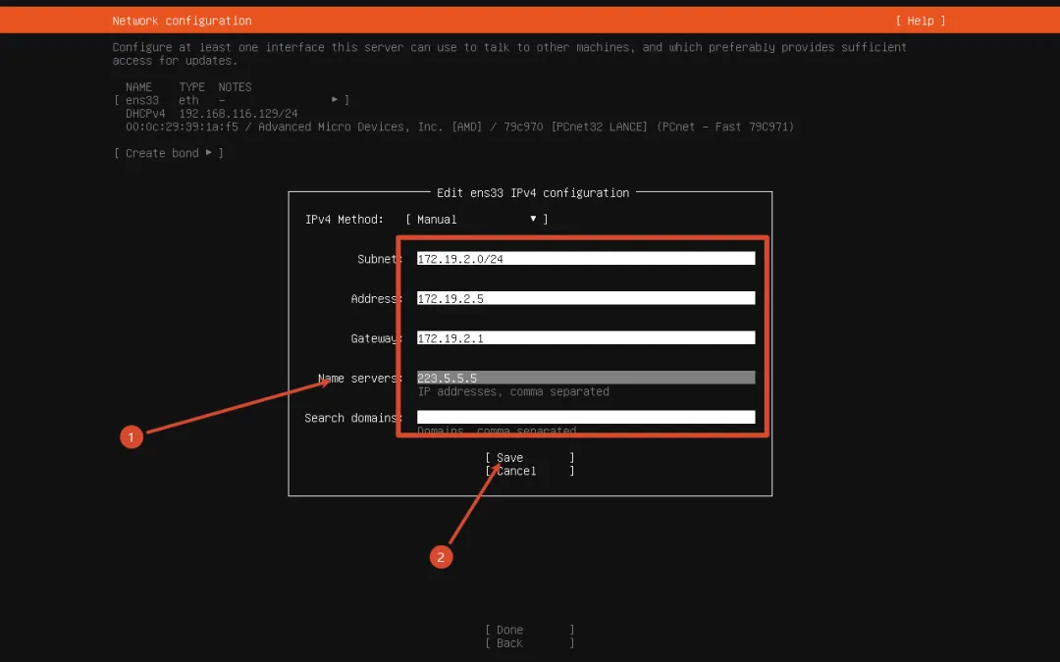Select the Done button at bottom

(x=530, y=631)
